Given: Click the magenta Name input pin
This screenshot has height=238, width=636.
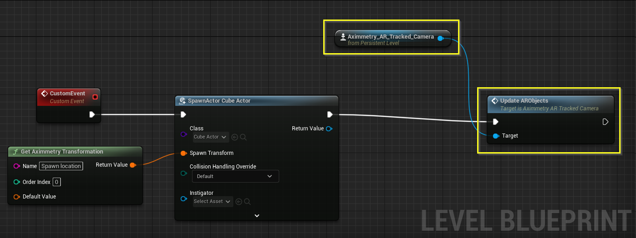Looking at the screenshot, I should click(16, 166).
